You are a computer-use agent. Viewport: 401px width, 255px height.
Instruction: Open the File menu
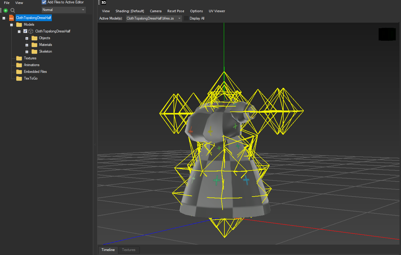(x=7, y=3)
